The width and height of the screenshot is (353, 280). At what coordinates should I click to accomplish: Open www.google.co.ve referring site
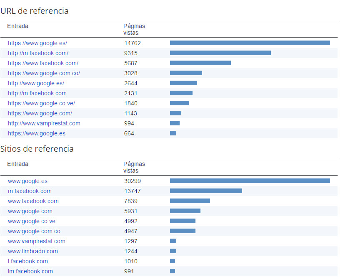(32, 221)
